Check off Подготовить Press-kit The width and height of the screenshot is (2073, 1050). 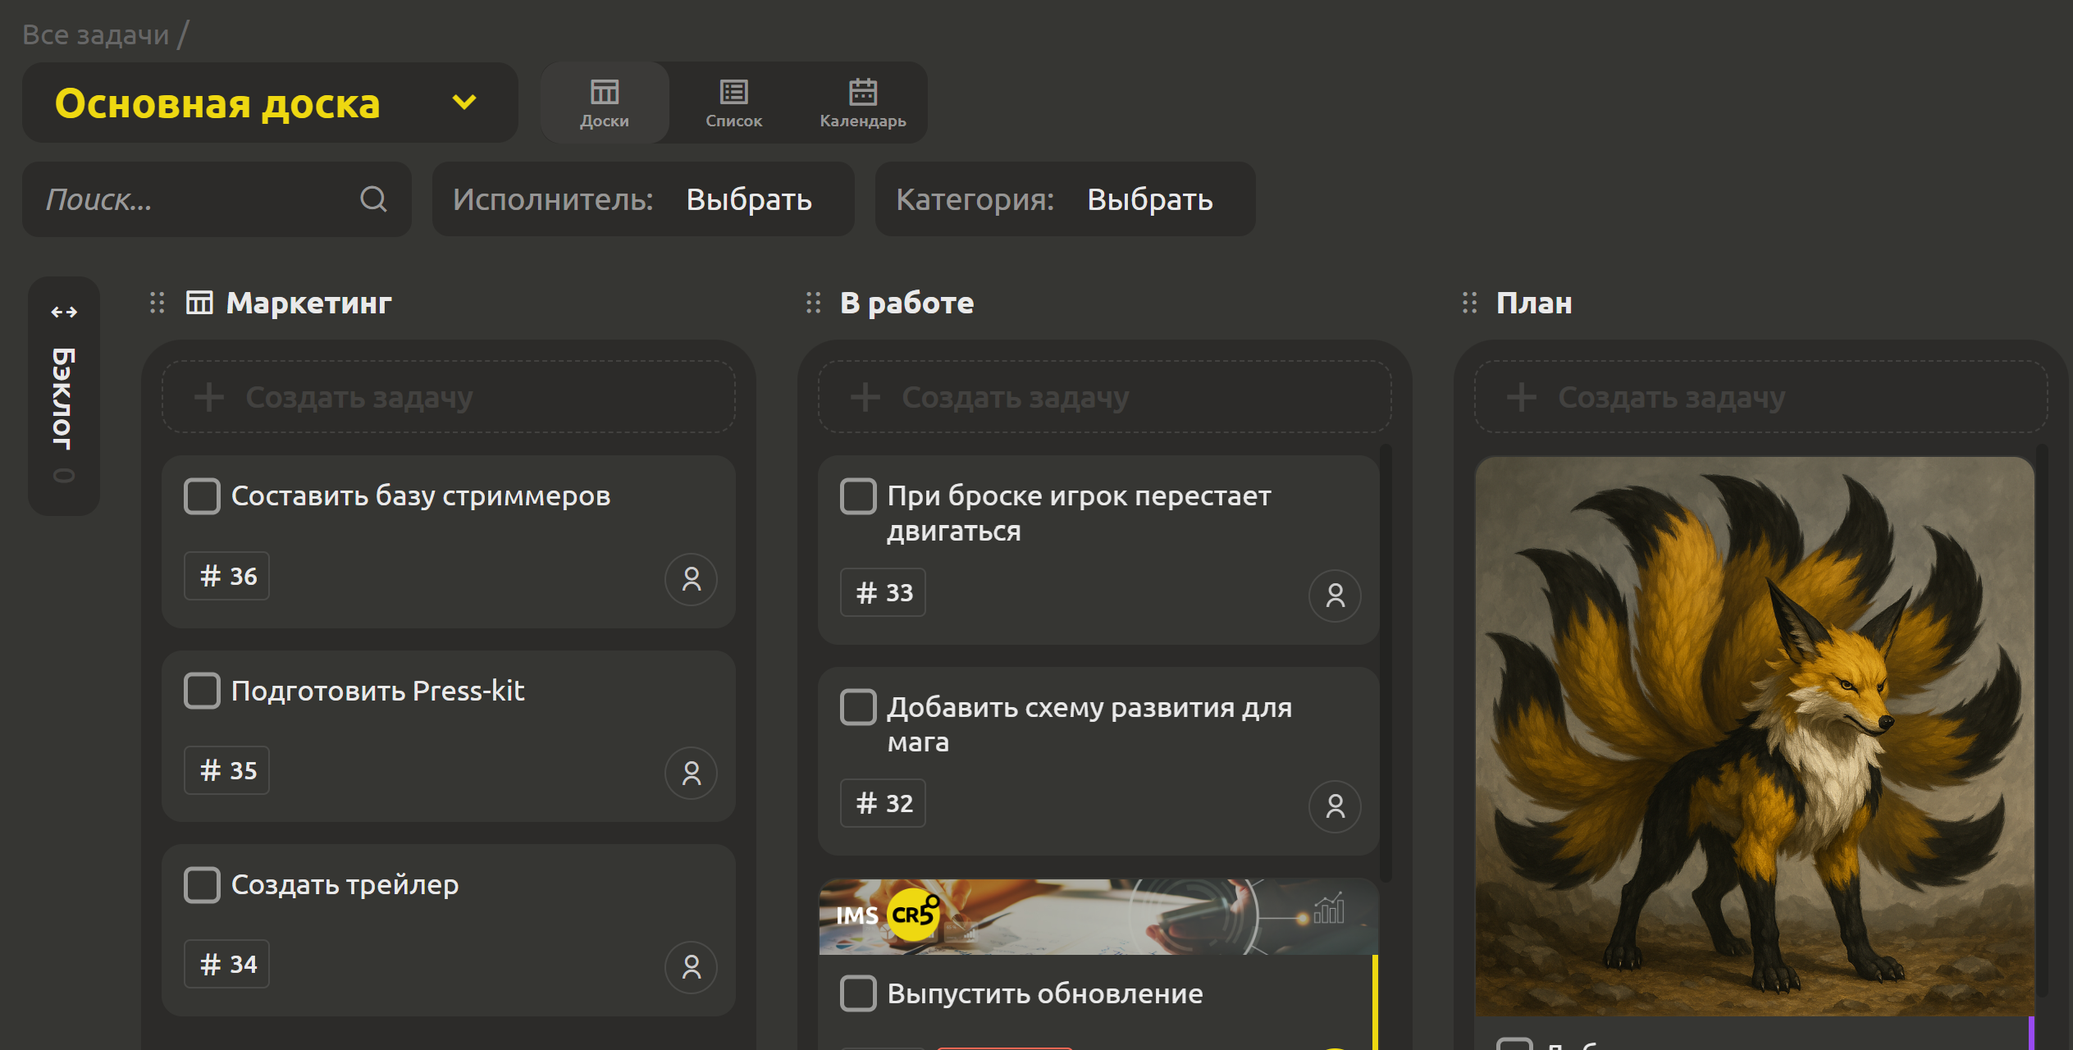(x=202, y=691)
